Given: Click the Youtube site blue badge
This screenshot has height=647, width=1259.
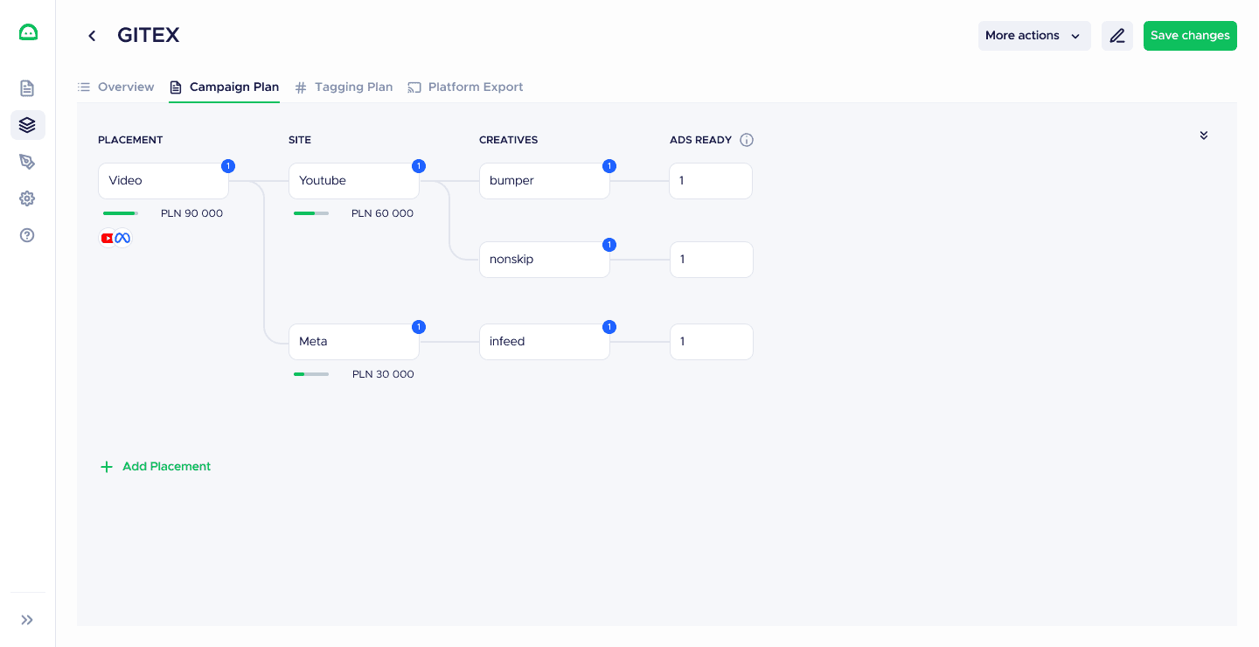Looking at the screenshot, I should [419, 166].
